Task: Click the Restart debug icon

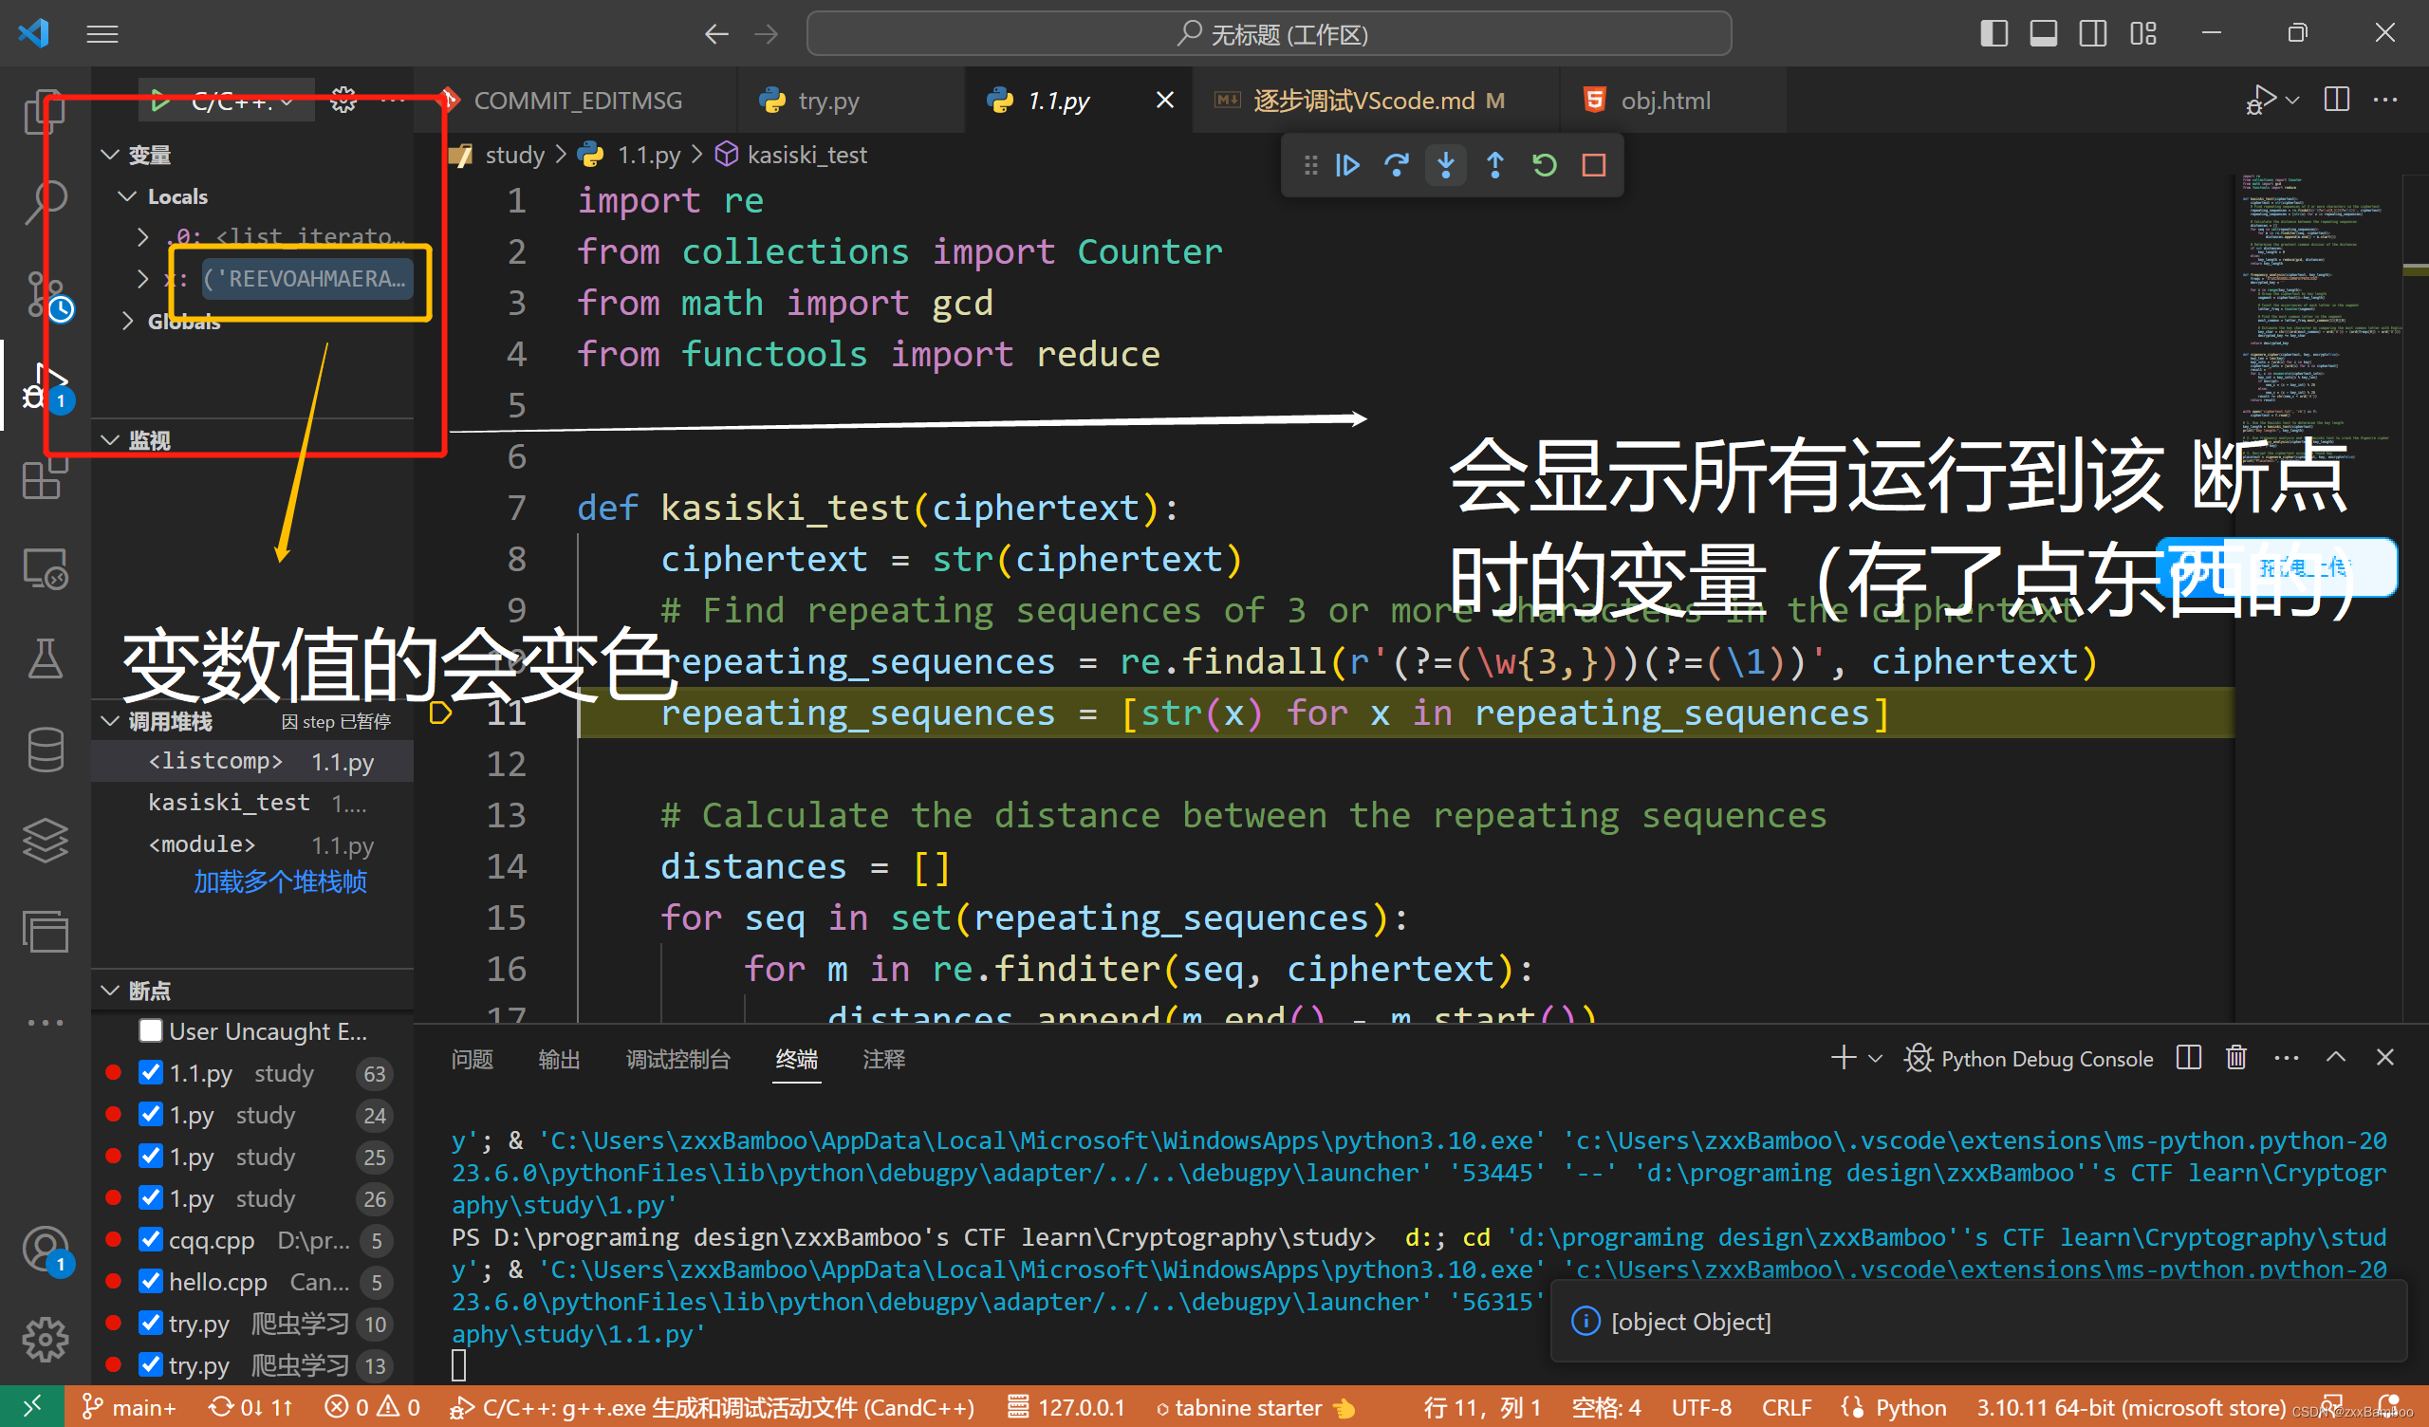Action: tap(1544, 166)
